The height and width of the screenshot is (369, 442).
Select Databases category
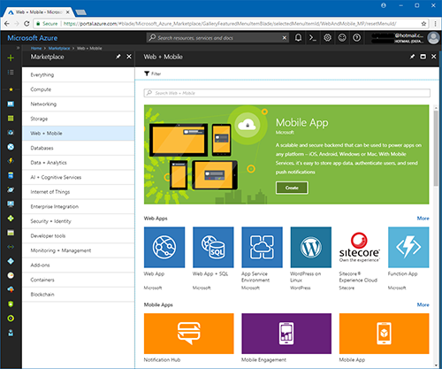click(x=79, y=148)
